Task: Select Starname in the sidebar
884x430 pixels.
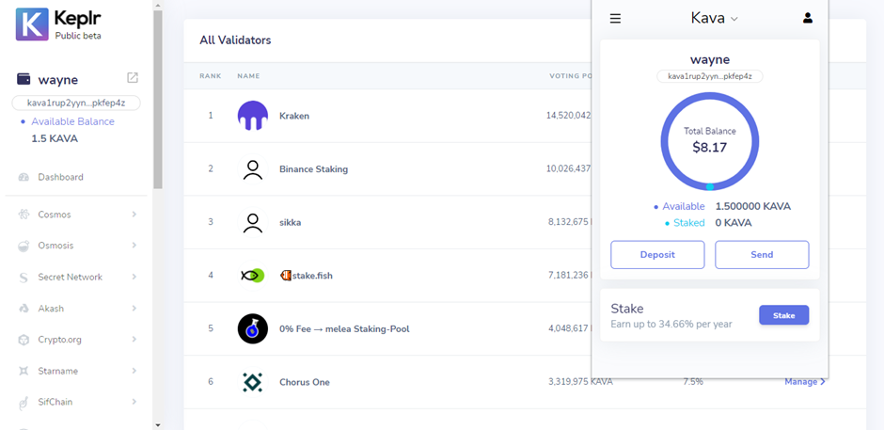Action: [x=58, y=371]
